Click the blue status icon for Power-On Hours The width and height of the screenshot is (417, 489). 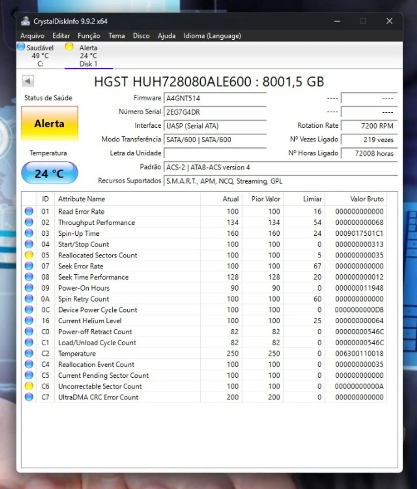[x=29, y=288]
